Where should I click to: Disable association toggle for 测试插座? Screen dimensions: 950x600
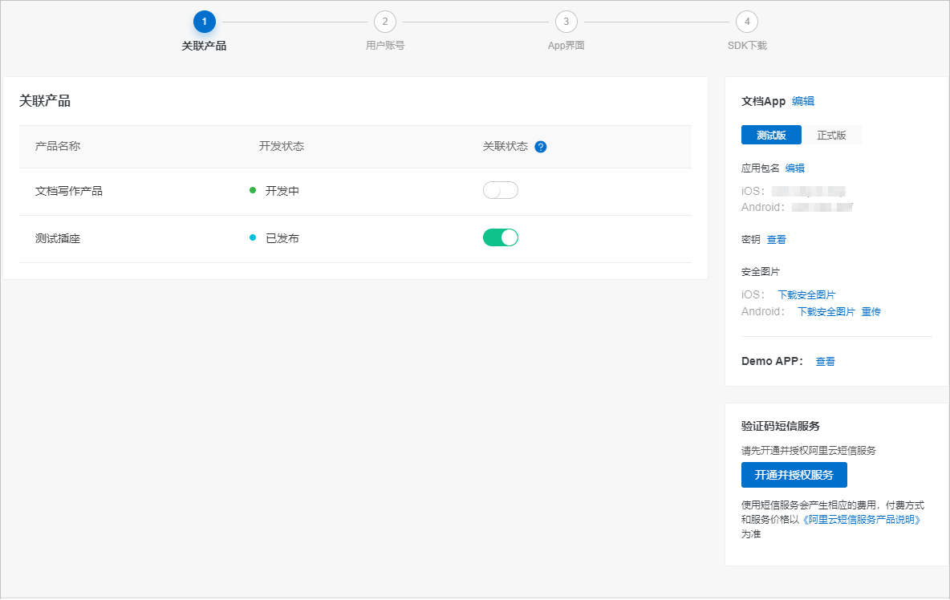[x=501, y=237]
